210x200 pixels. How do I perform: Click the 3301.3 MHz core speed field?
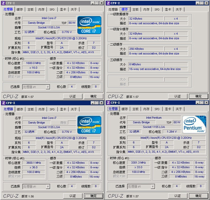(138, 163)
